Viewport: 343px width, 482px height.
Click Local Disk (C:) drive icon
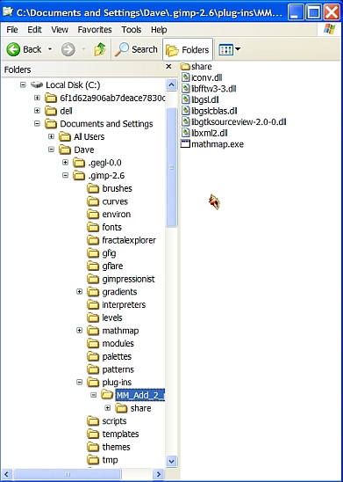coord(37,84)
